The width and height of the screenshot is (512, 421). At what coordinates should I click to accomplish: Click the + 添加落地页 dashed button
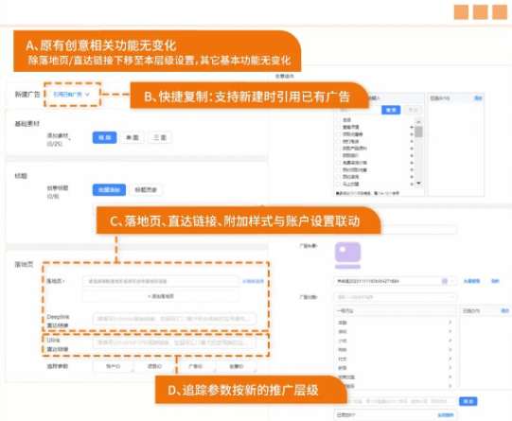(161, 296)
